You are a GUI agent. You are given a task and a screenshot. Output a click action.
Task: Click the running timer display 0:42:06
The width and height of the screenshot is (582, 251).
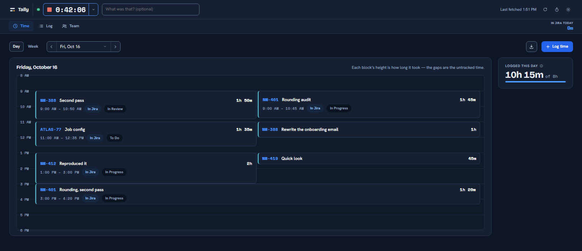click(71, 10)
